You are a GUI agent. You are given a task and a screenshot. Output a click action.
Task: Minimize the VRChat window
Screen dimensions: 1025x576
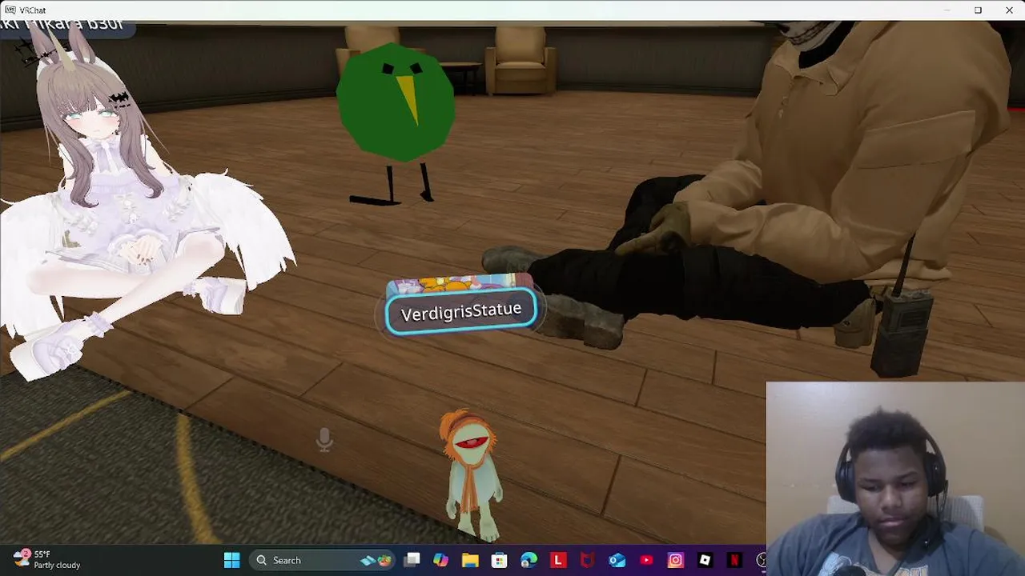pyautogui.click(x=947, y=10)
